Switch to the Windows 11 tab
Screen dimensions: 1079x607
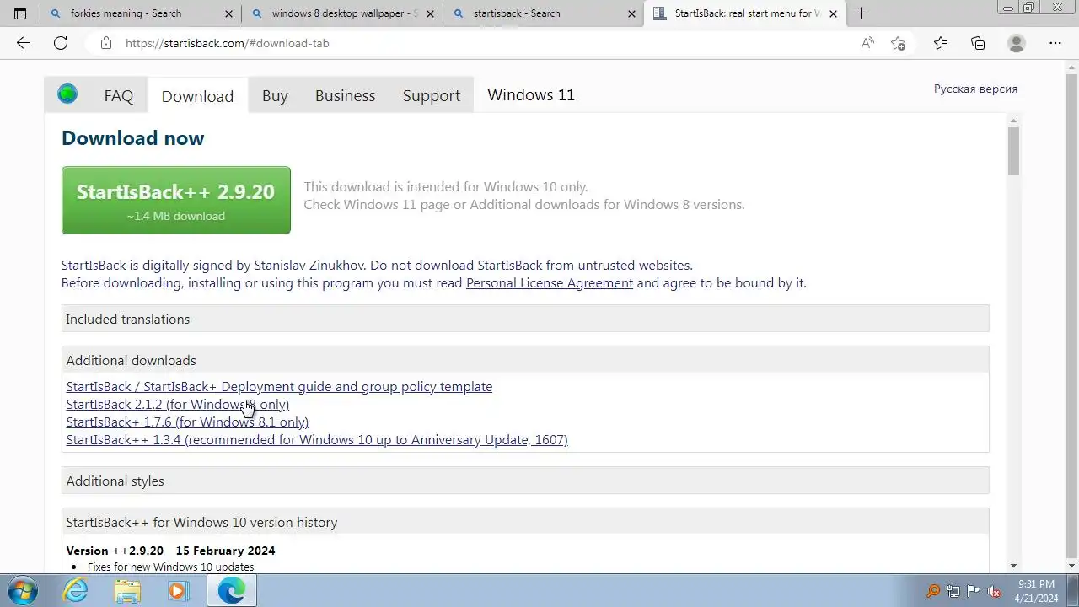(x=531, y=94)
